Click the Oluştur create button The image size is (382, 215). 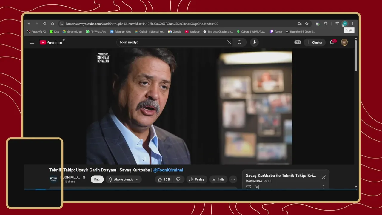click(x=314, y=42)
